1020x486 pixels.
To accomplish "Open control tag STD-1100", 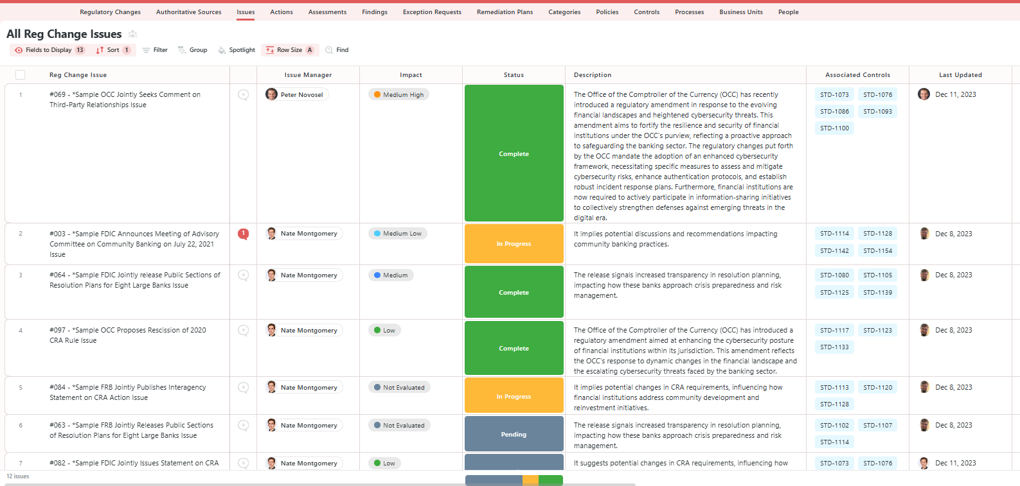I will tap(834, 128).
